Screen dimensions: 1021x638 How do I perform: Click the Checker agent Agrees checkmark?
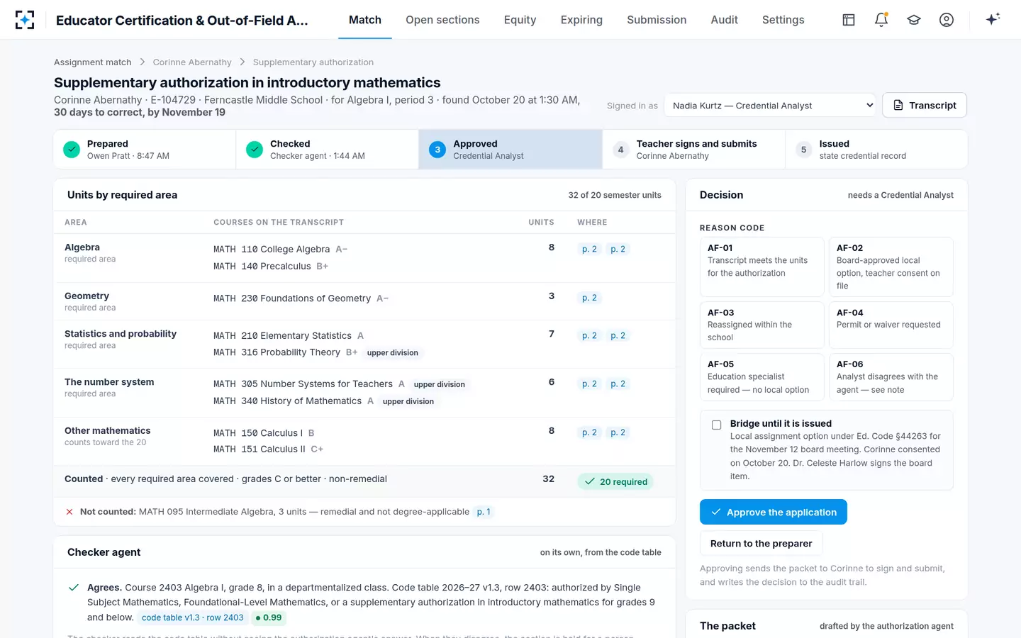[73, 588]
